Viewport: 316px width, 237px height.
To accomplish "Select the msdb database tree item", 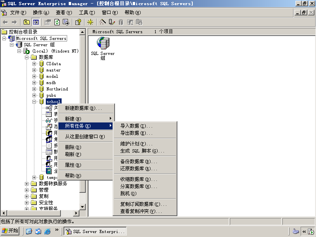I will (51, 83).
